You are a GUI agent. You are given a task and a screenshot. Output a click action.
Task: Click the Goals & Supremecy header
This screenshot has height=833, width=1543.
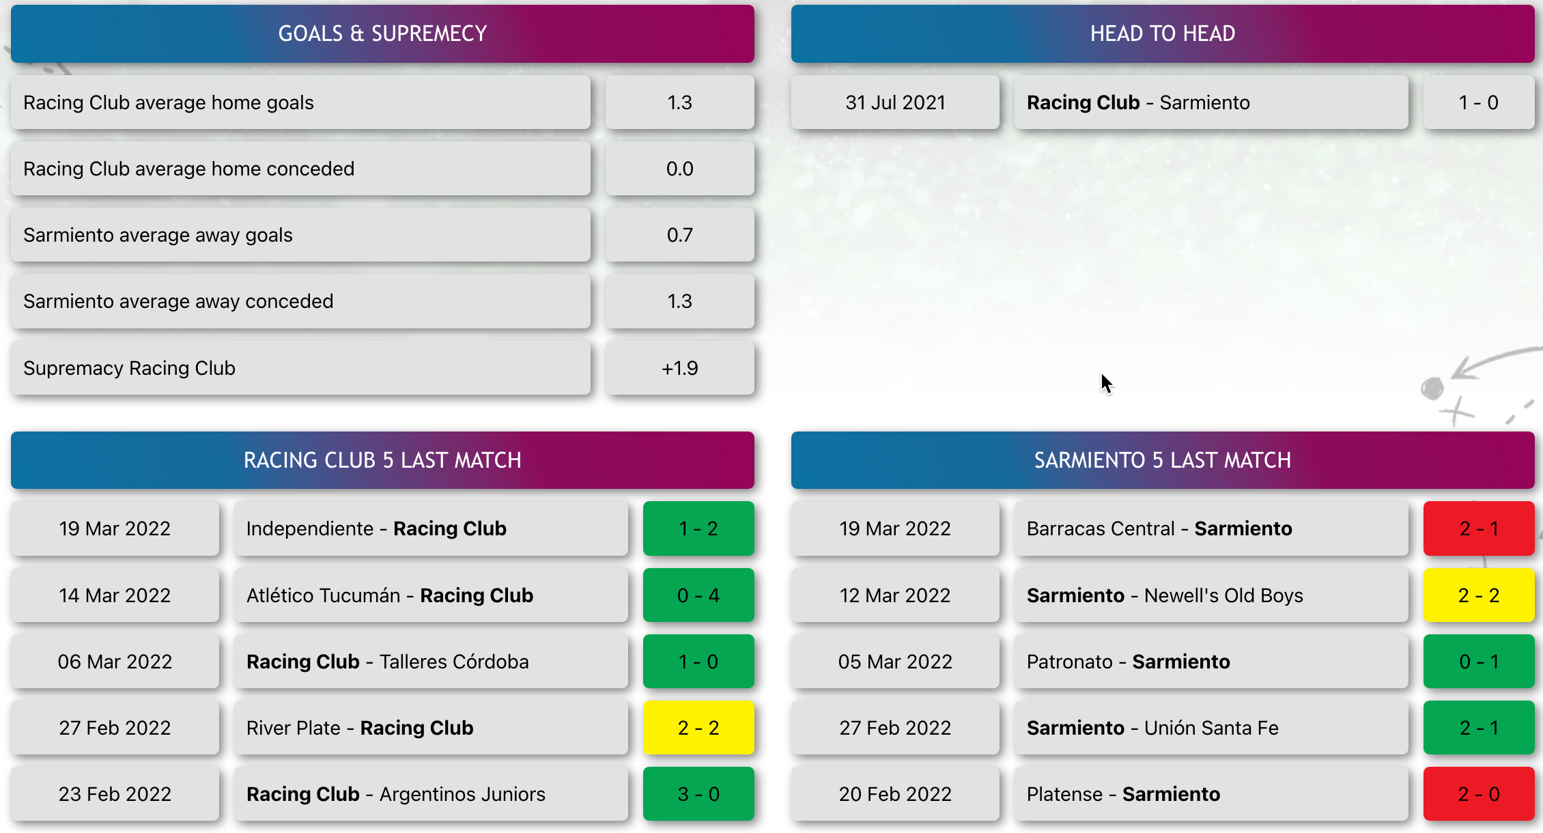click(382, 33)
